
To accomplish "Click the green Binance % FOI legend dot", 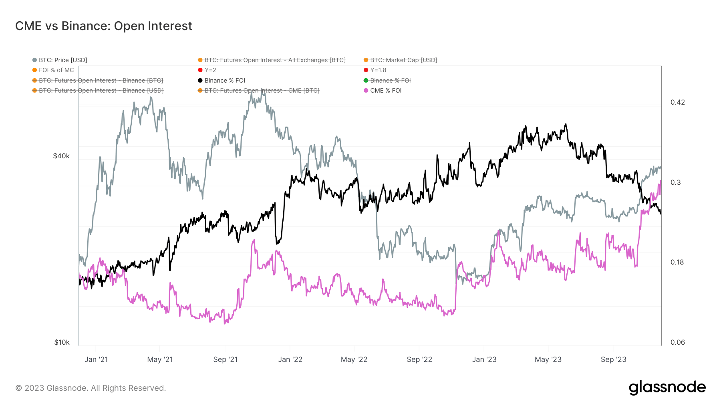I will [366, 81].
